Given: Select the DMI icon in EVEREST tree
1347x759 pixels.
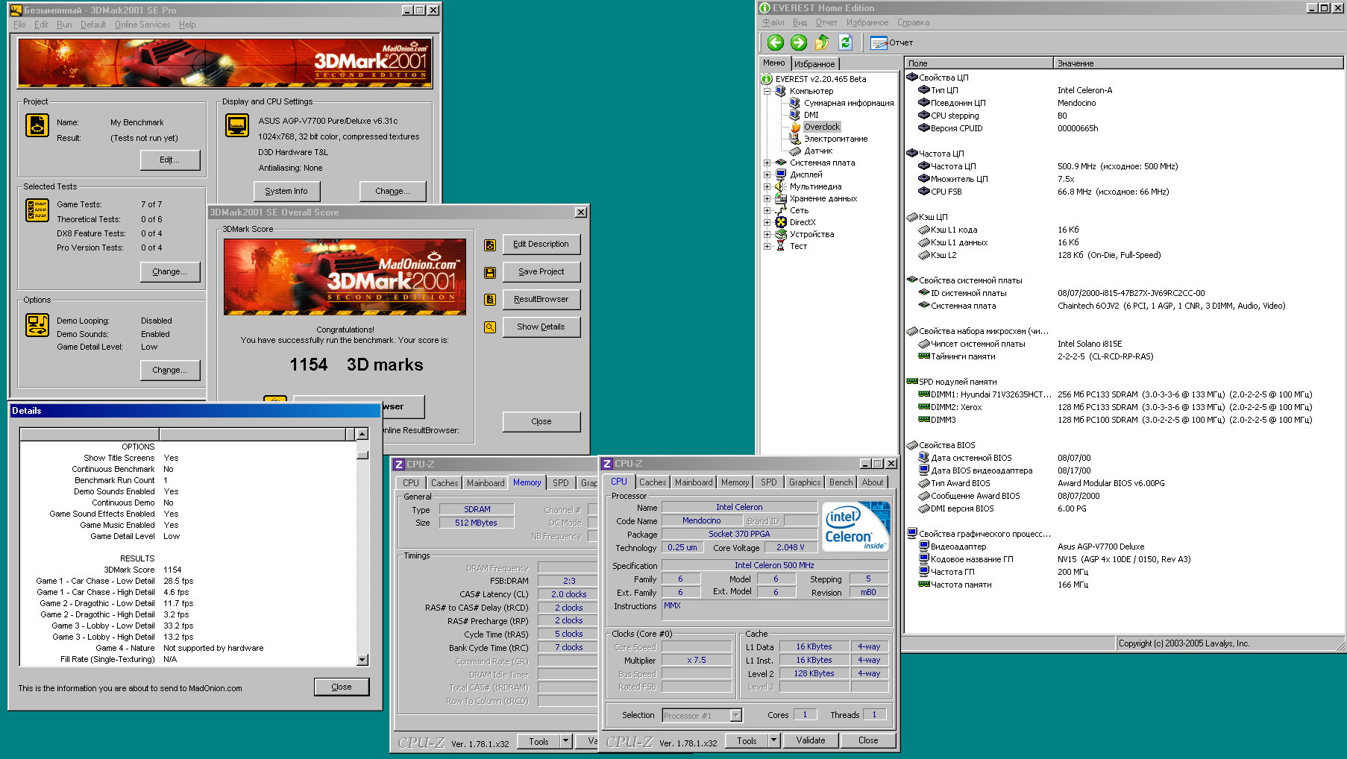Looking at the screenshot, I should click(x=795, y=115).
